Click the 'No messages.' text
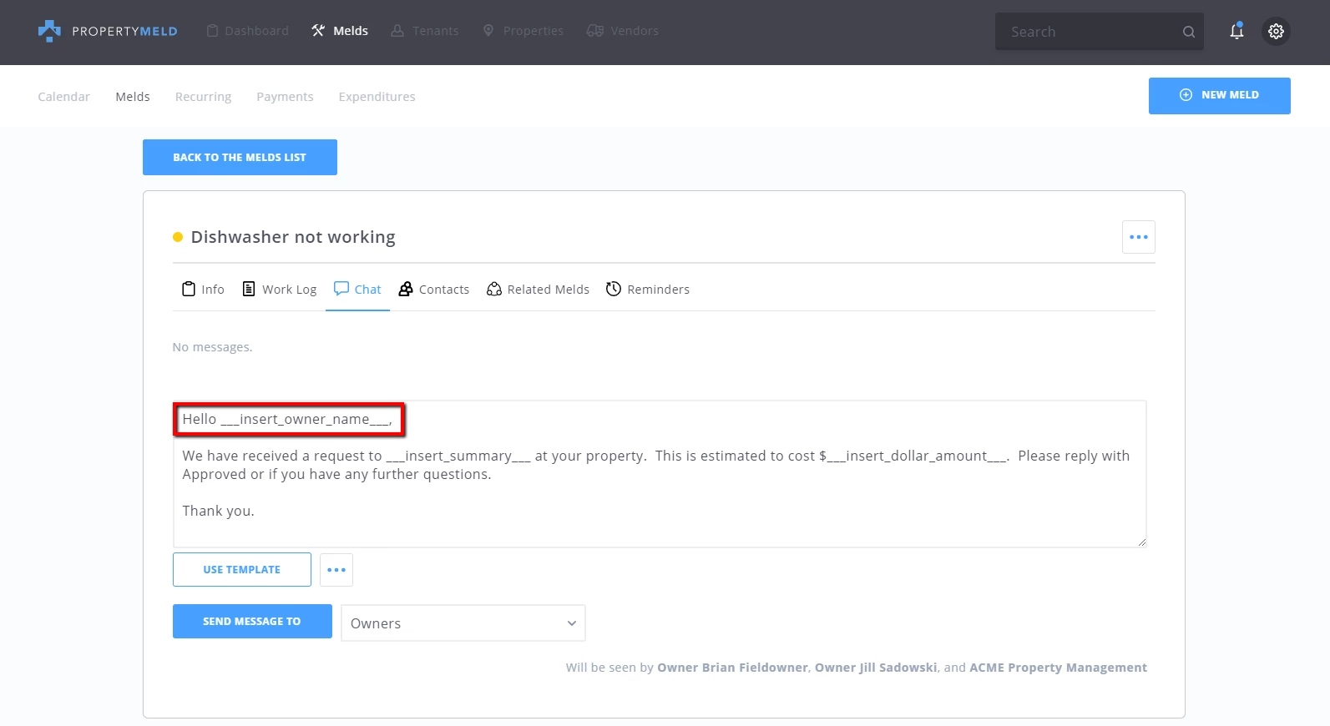1330x726 pixels. point(212,347)
